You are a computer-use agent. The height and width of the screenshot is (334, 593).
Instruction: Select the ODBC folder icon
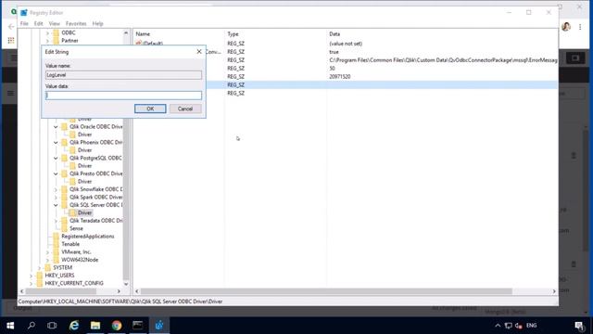[56, 33]
